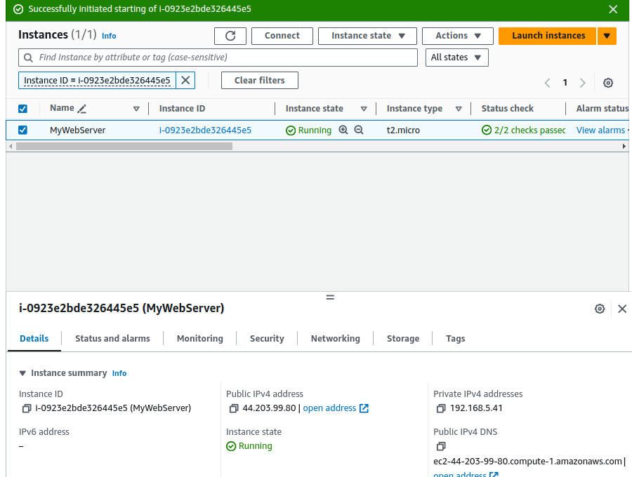Click the copy icon under Public IPv4 DNS
The height and width of the screenshot is (477, 632).
click(x=441, y=446)
